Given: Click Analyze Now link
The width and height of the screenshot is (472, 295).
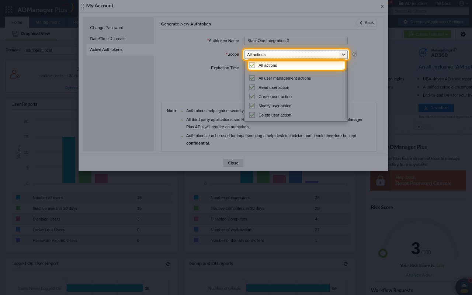Looking at the screenshot, I should pyautogui.click(x=419, y=275).
